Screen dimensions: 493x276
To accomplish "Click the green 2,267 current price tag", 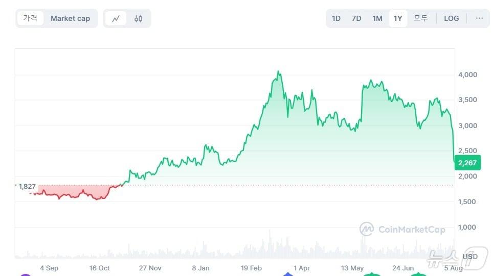I will click(x=467, y=163).
